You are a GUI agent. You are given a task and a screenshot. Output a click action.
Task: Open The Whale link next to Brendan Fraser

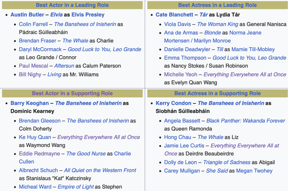pyautogui.click(x=75, y=41)
